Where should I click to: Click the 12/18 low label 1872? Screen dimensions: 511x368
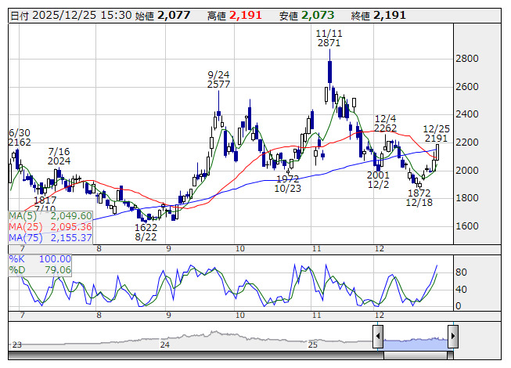[x=419, y=193]
